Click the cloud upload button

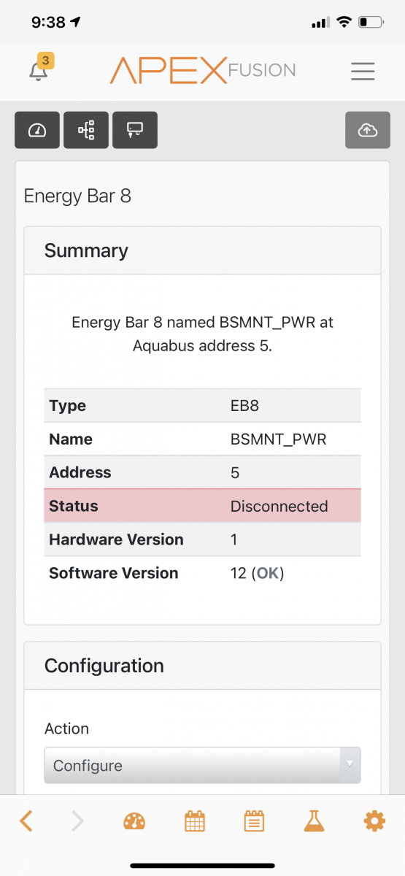coord(368,130)
